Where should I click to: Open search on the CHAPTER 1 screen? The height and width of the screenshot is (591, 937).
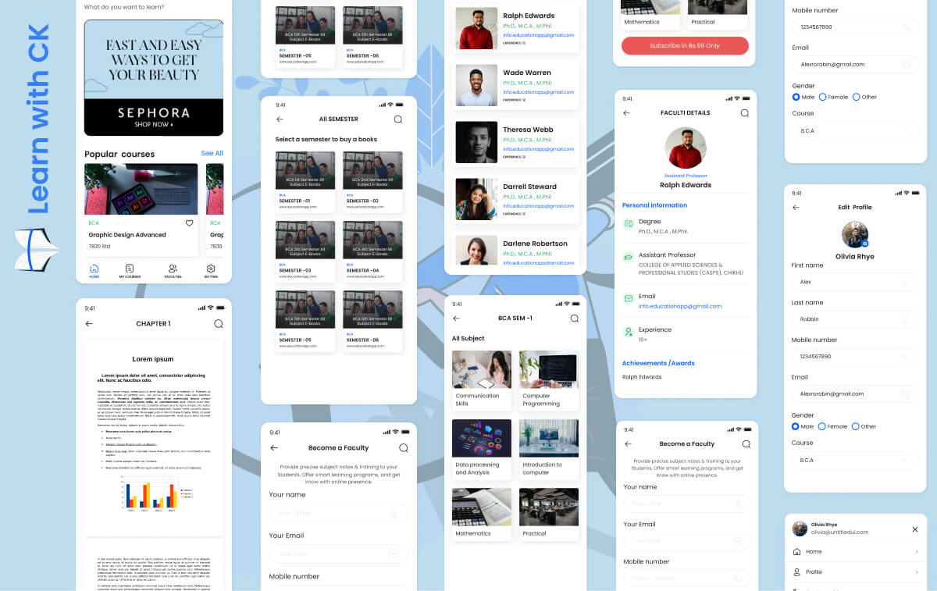click(218, 324)
